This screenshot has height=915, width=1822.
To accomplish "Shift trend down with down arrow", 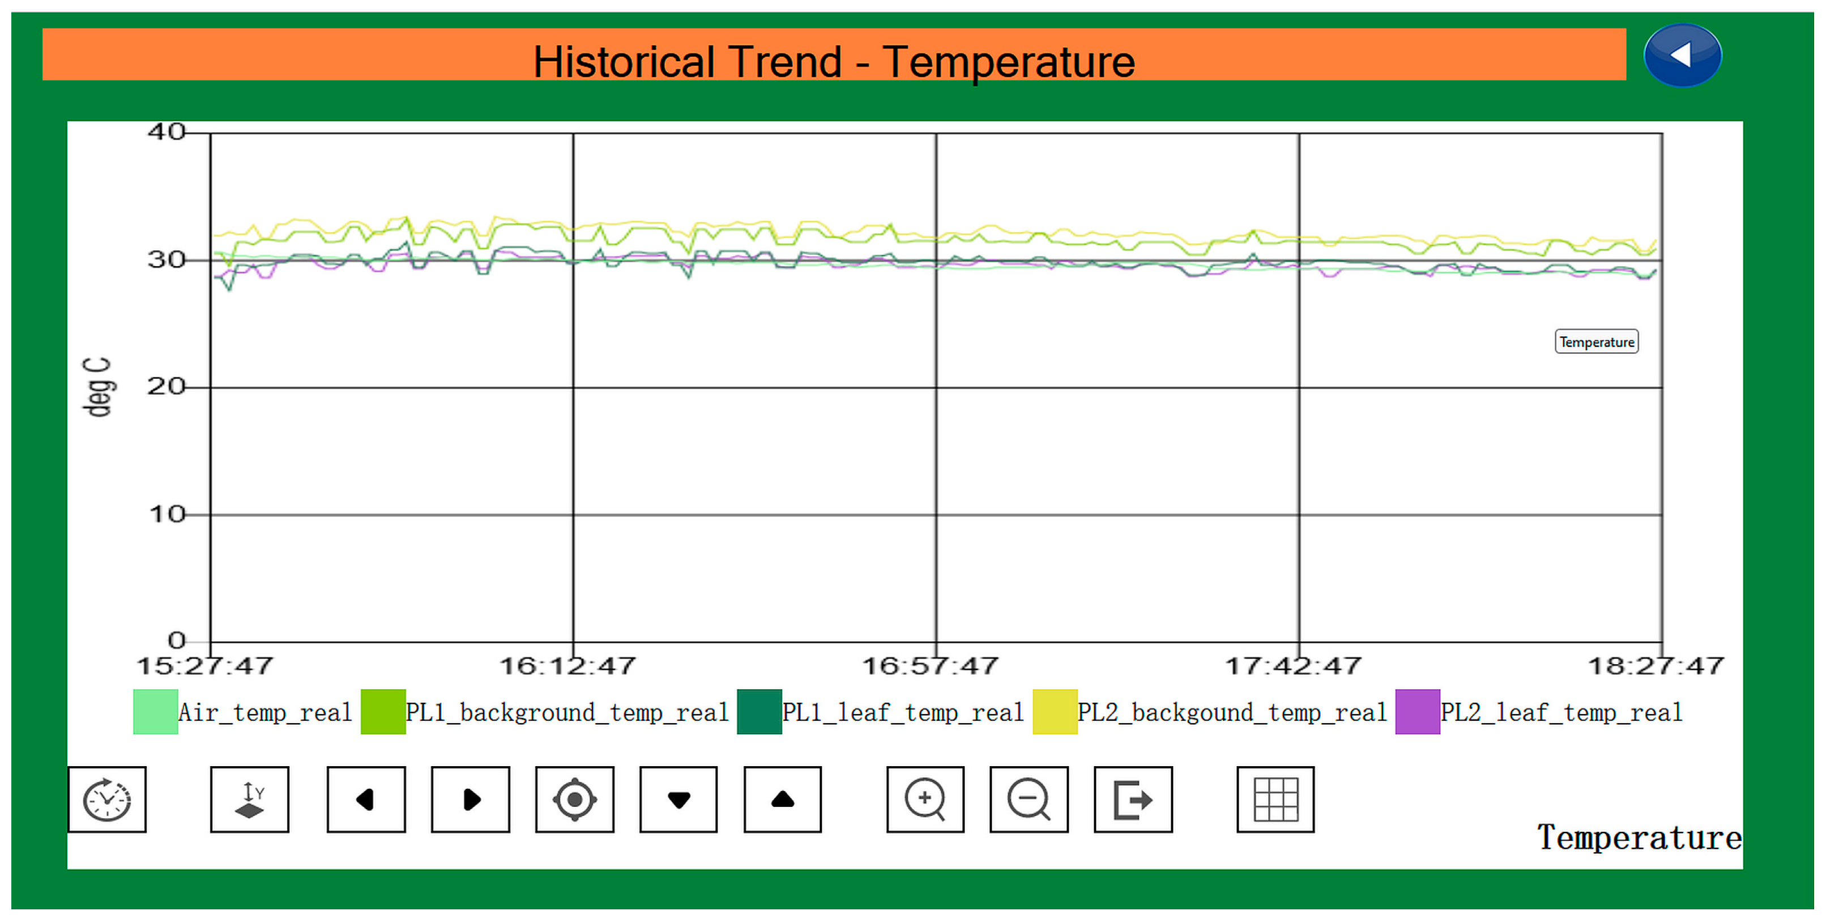I will (679, 799).
